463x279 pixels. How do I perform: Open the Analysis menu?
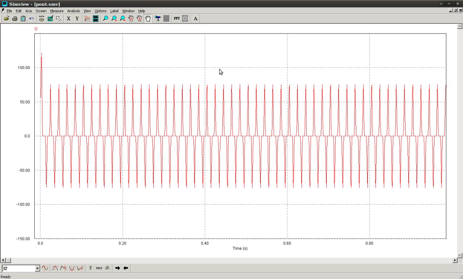[73, 11]
